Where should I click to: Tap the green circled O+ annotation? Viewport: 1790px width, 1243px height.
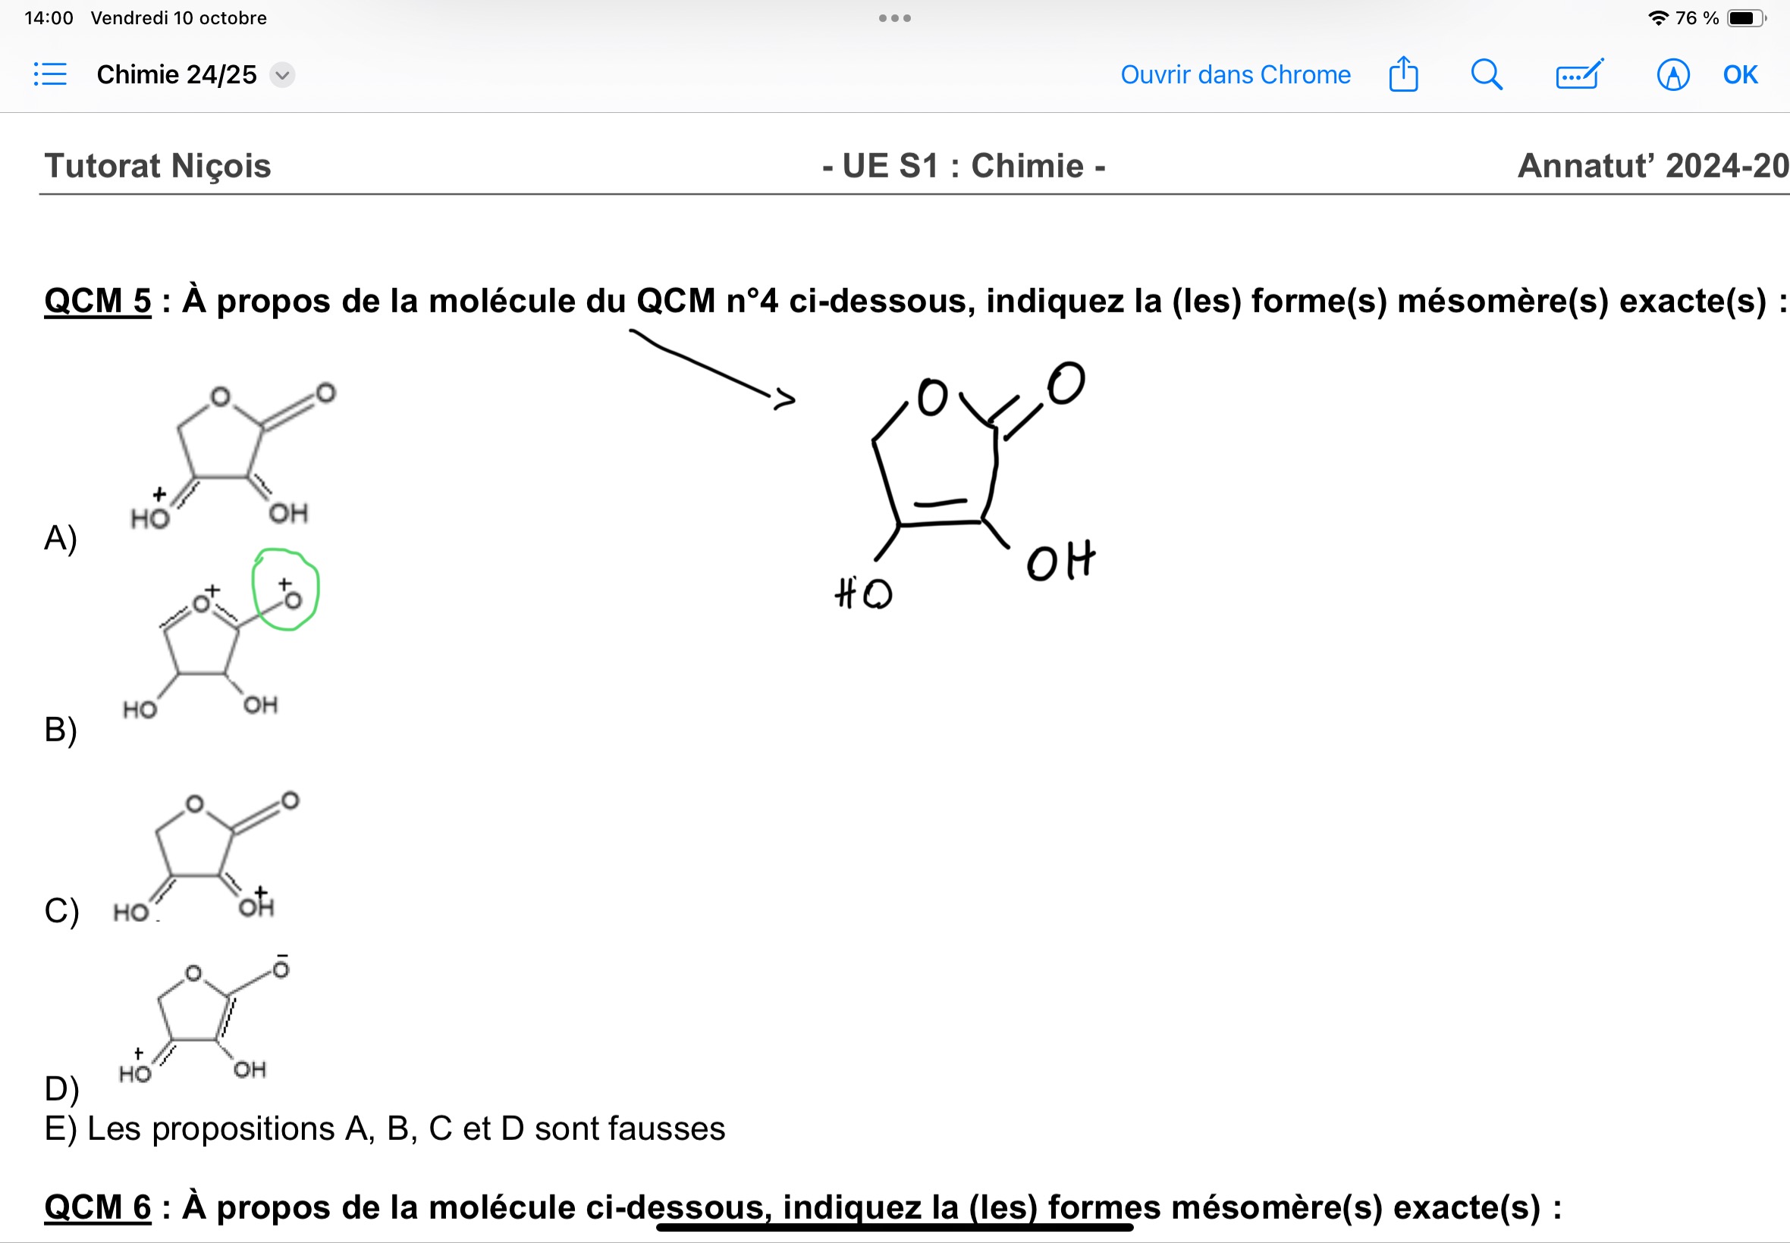[286, 590]
